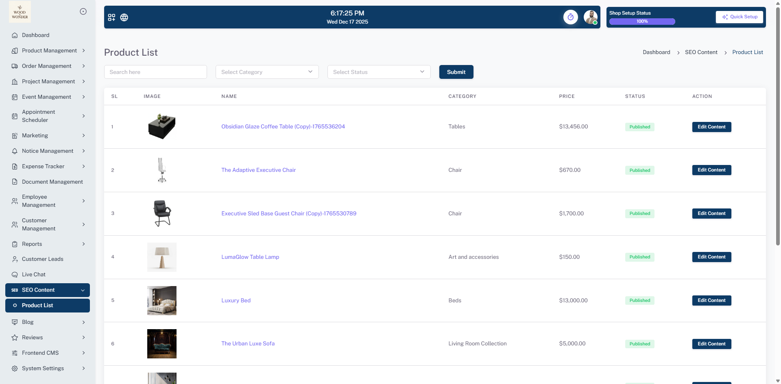Collapse sidebar using the circle toggle icon

pos(83,11)
